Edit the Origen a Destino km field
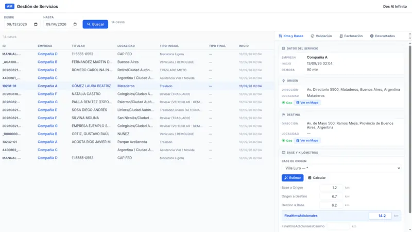The height and width of the screenshot is (232, 412). tap(331, 196)
